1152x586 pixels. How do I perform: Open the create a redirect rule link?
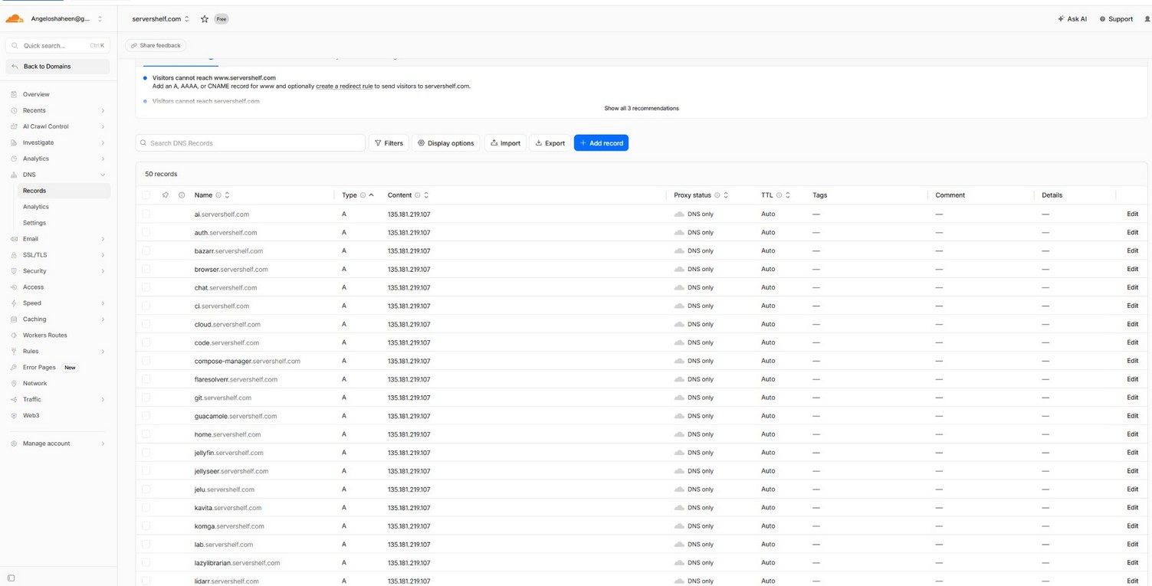344,87
